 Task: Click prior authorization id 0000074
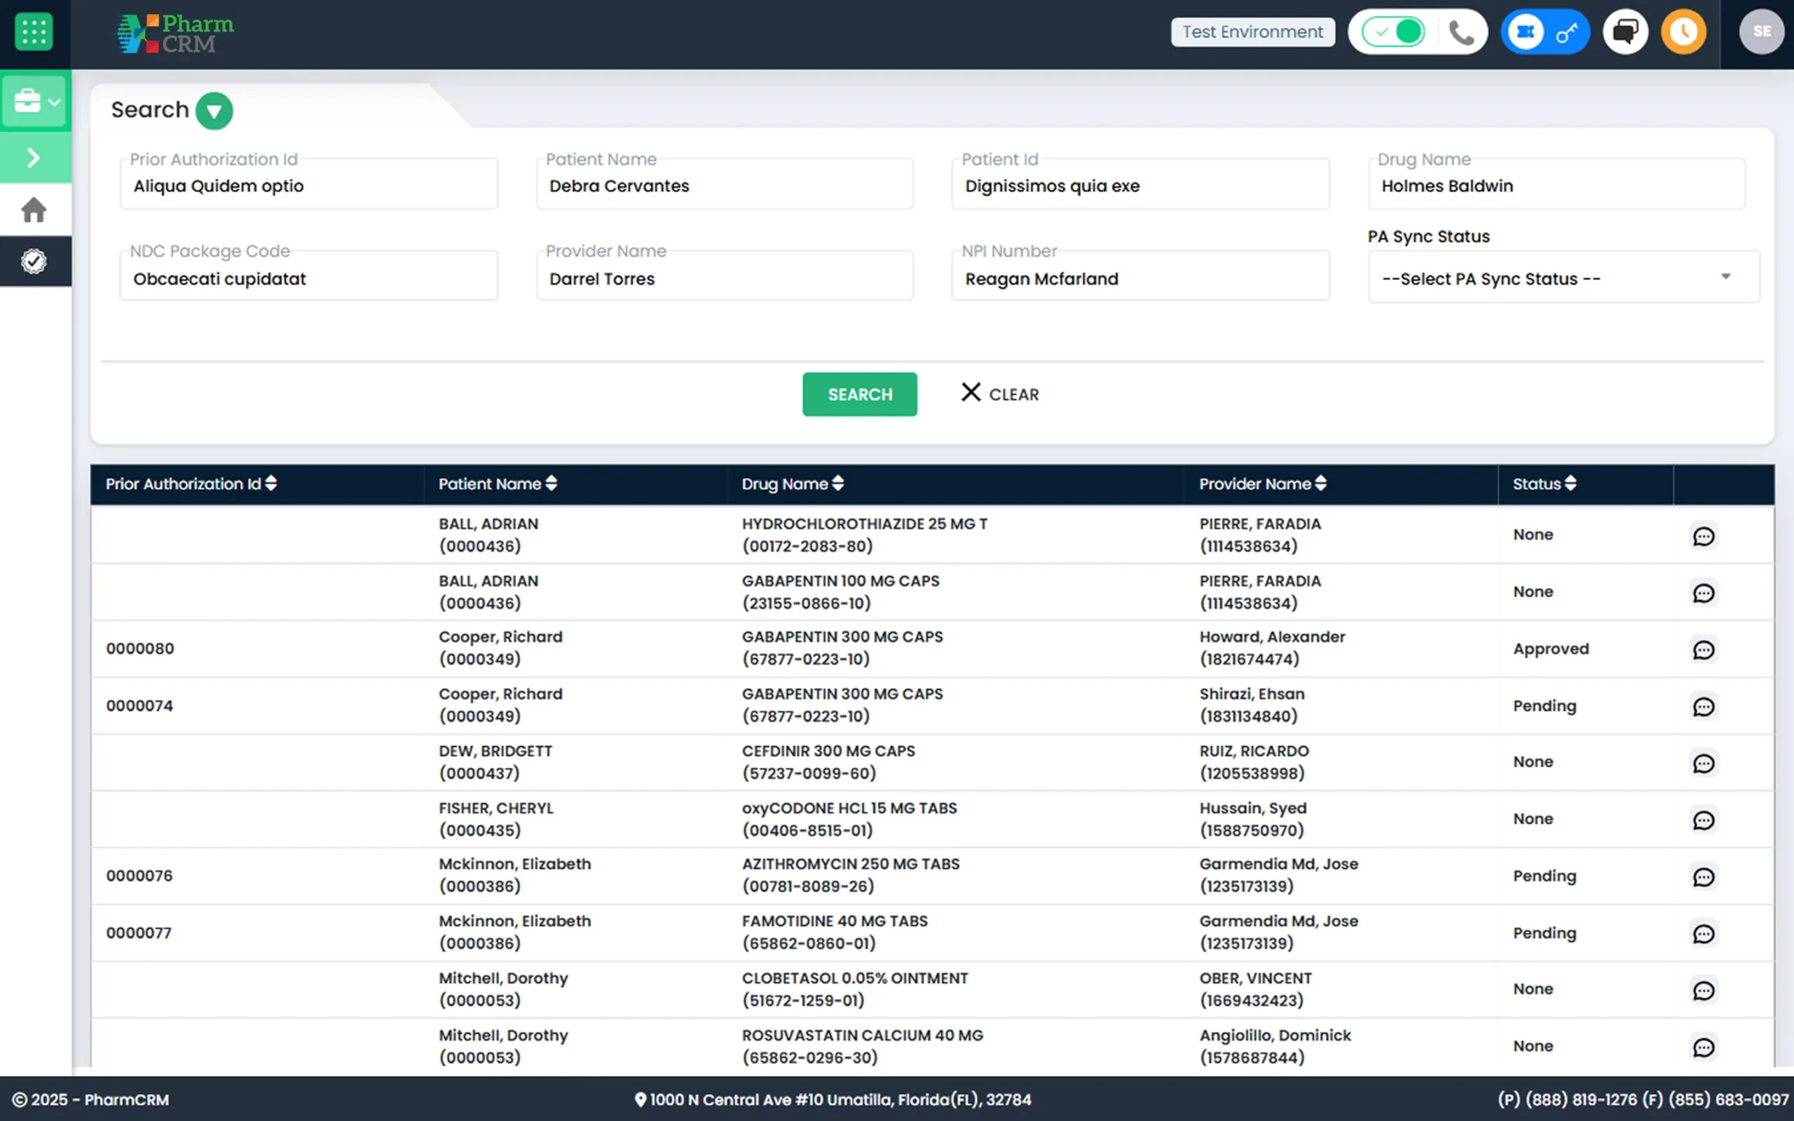pos(139,706)
